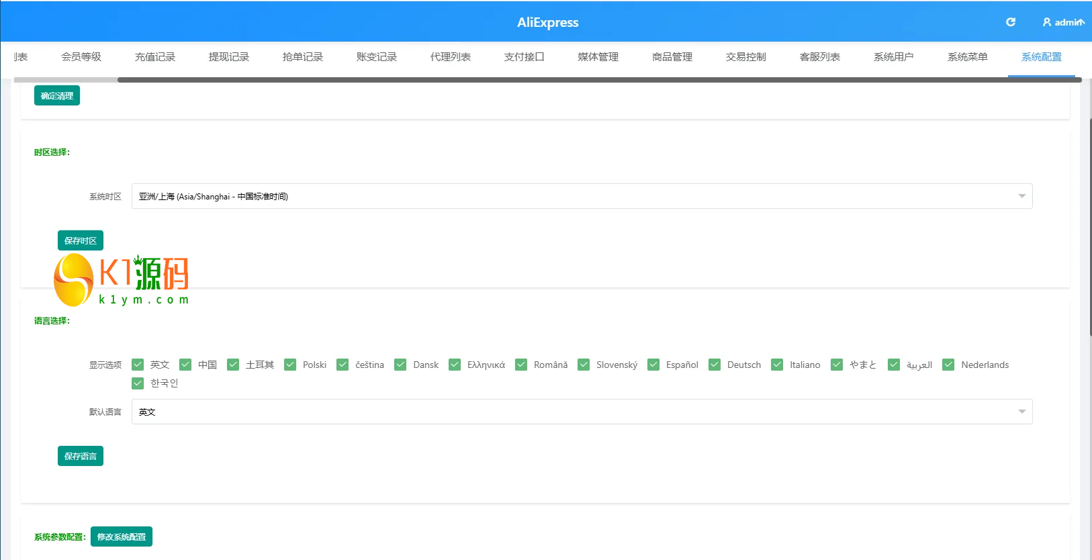Screen dimensions: 1092x560
Task: Click the AliExpress header title
Action: click(547, 22)
